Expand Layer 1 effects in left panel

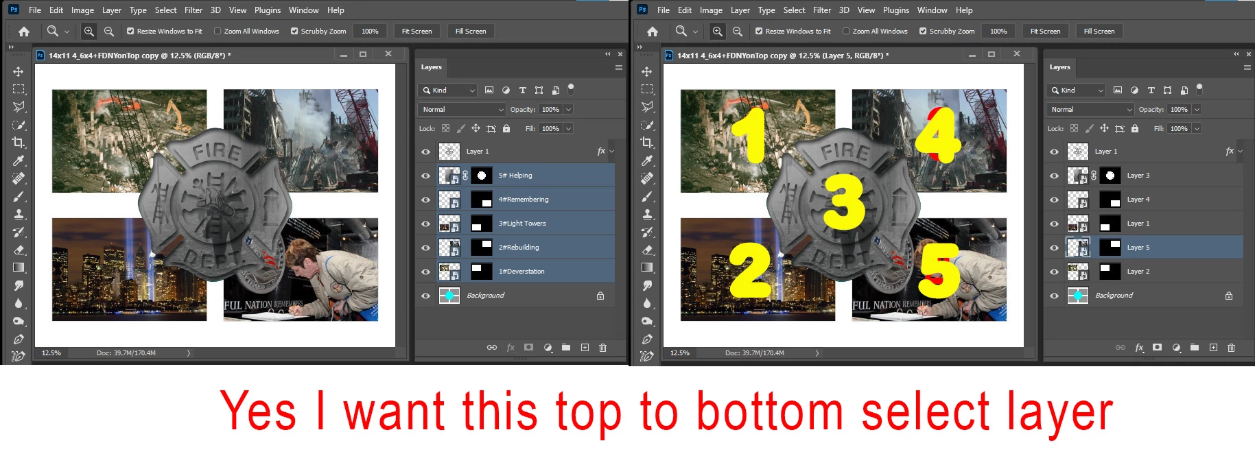(x=611, y=152)
